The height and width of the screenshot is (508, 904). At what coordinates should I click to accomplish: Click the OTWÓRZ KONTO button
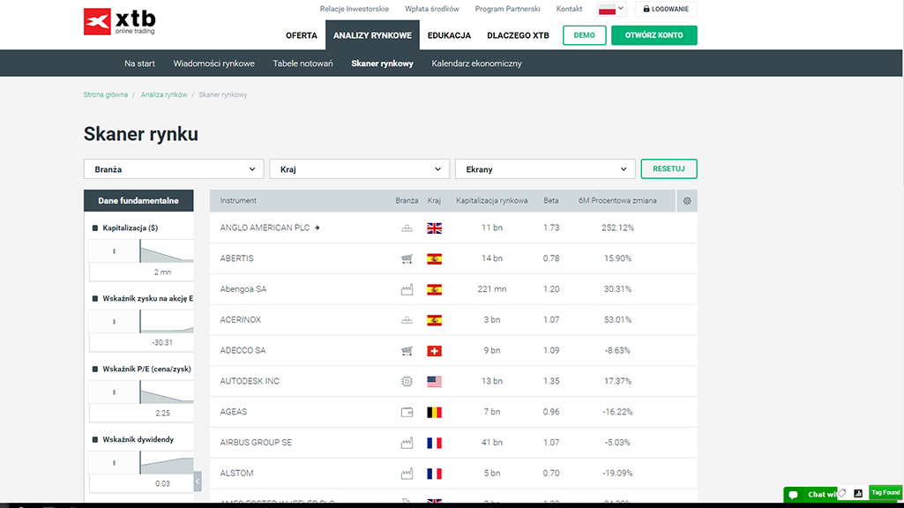pos(654,36)
